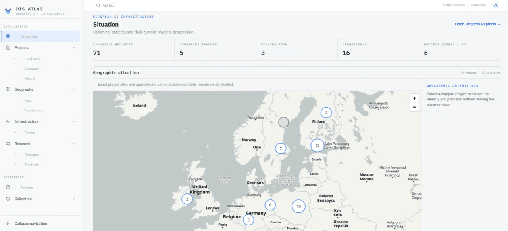This screenshot has height=231, width=508.
Task: Click the Canonical Projects stat card
Action: (x=133, y=49)
